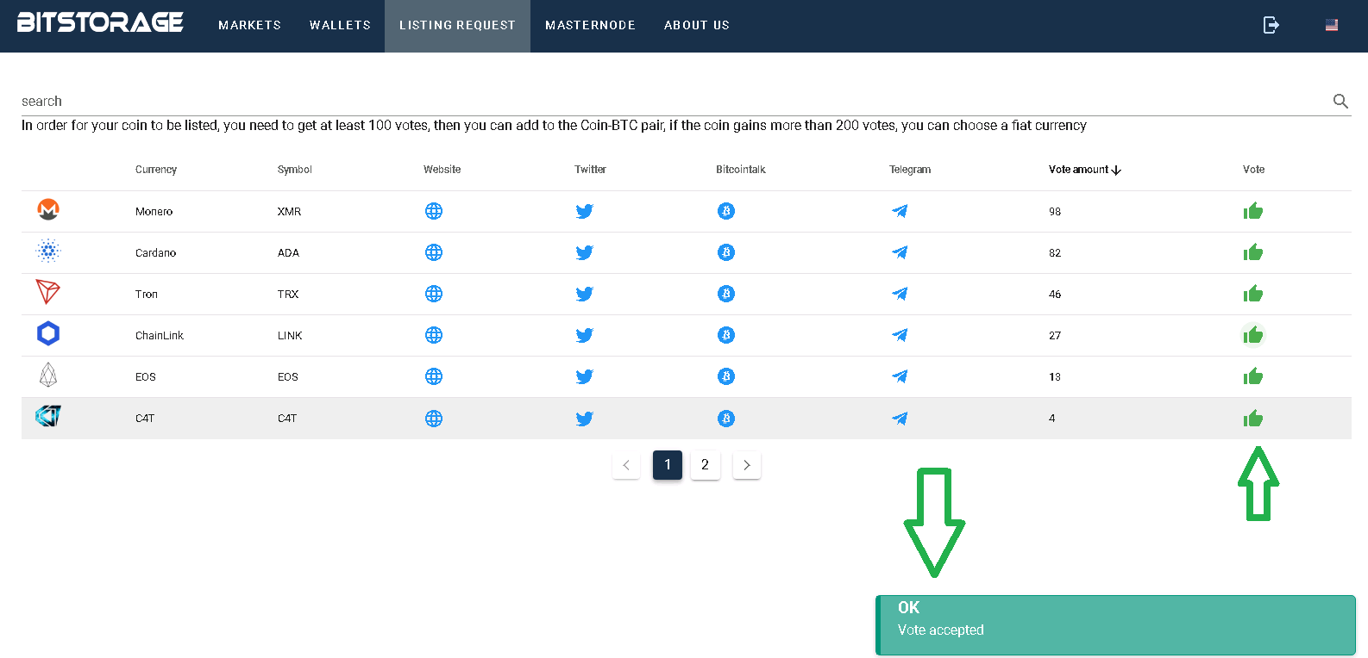Viewport: 1368px width, 658px height.
Task: Open language selector flag icon
Action: coord(1332,25)
